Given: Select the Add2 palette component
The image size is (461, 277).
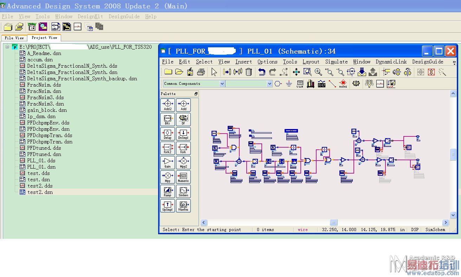Looking at the screenshot, I should pos(168,105).
